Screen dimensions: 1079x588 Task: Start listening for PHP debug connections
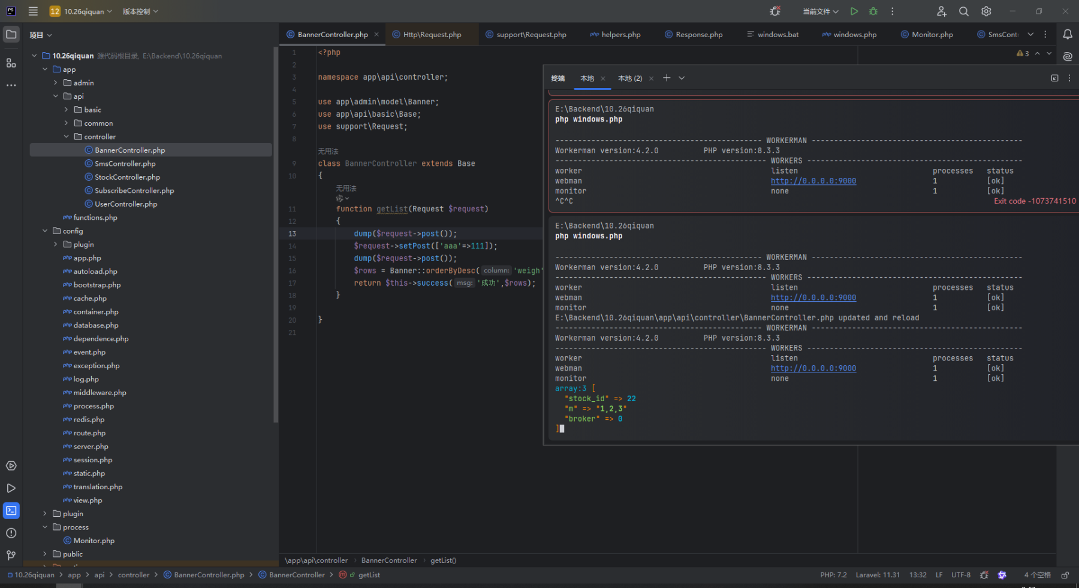click(x=775, y=11)
